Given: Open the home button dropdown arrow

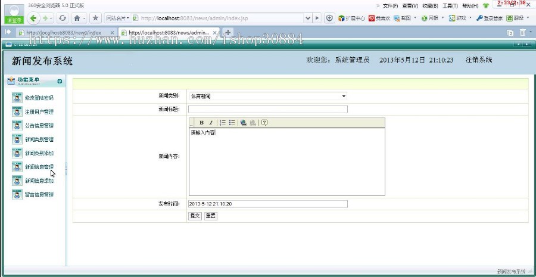Looking at the screenshot, I should (84, 18).
